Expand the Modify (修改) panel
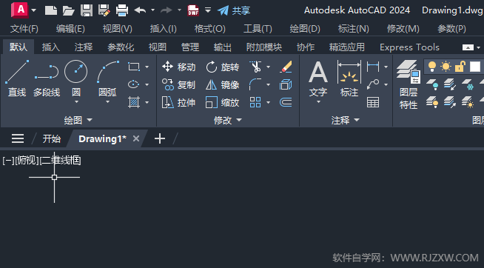 click(228, 120)
